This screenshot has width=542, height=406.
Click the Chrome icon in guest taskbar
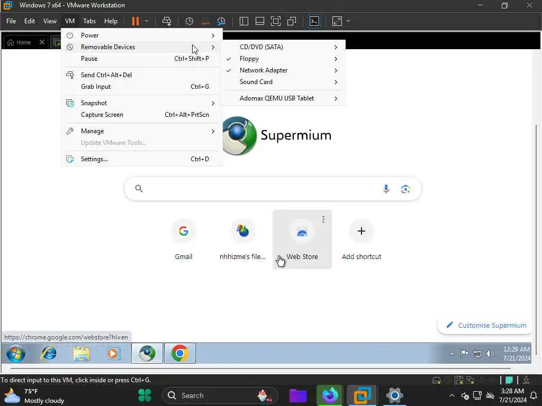180,354
